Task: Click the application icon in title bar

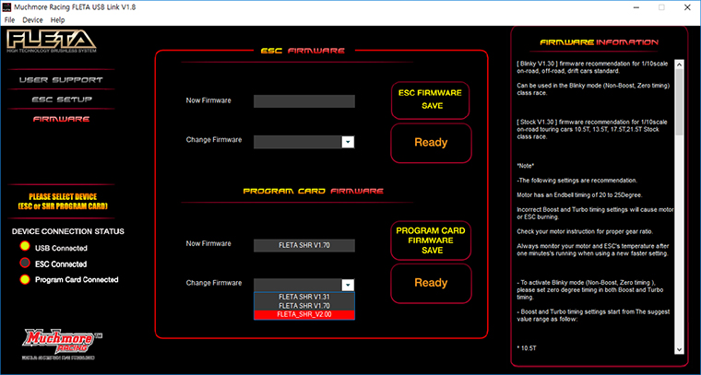Action: (x=7, y=7)
